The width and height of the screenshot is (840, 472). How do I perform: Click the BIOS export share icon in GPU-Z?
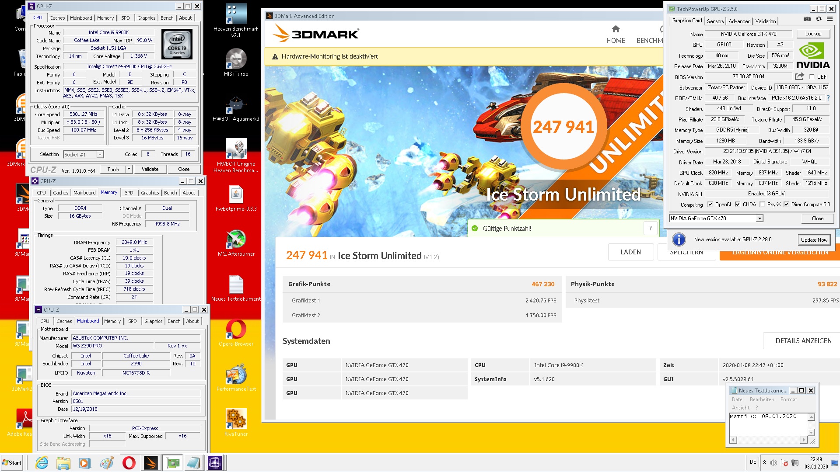pyautogui.click(x=799, y=76)
